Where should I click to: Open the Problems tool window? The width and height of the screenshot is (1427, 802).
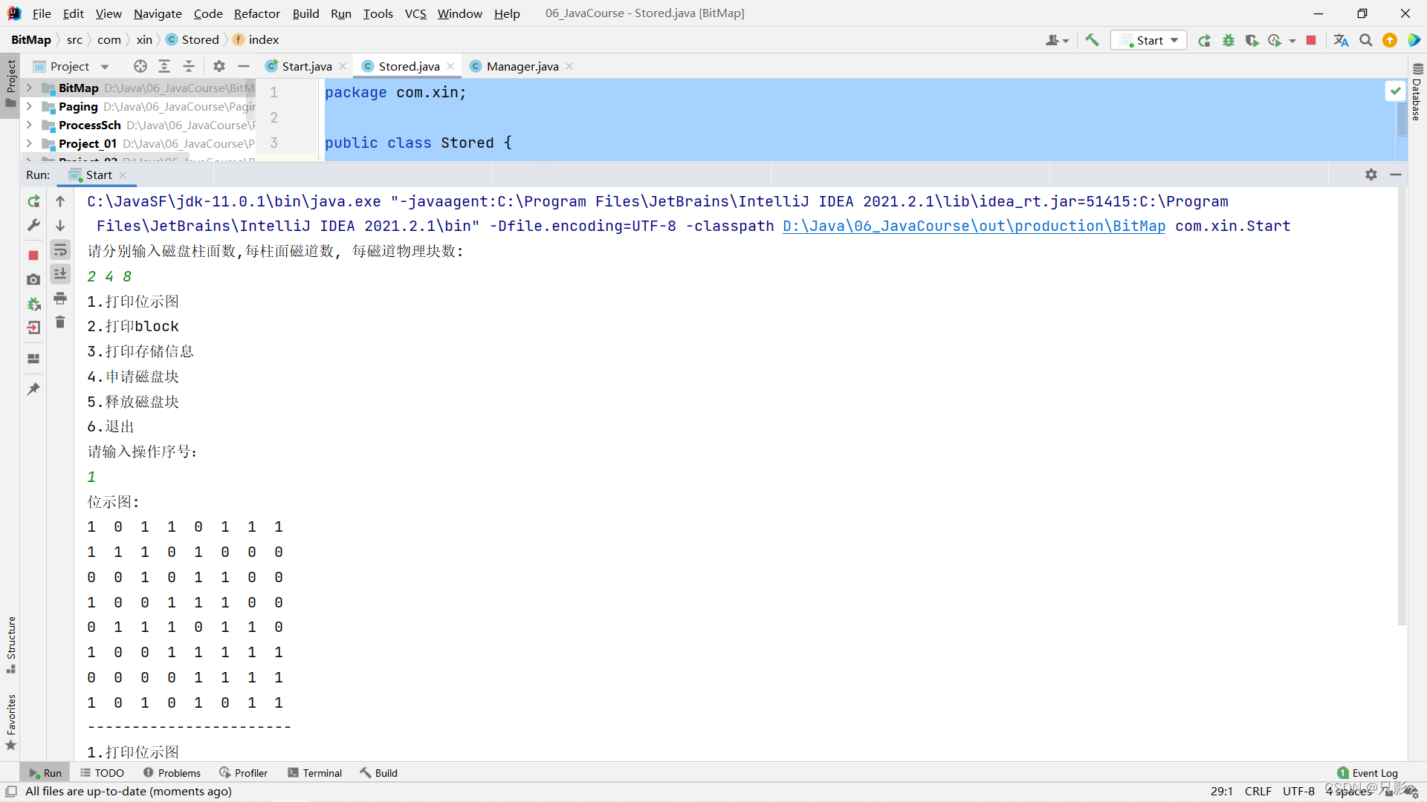[x=172, y=773]
